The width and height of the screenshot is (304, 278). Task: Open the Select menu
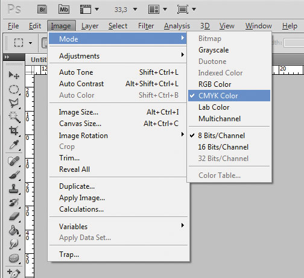(118, 26)
